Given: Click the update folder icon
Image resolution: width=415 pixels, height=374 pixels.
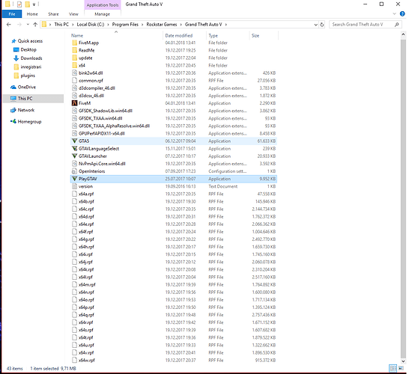Looking at the screenshot, I should (x=75, y=58).
